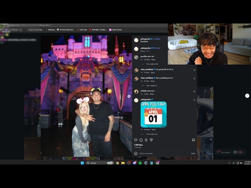Like the m5nda comment
The image size is (251, 188).
[194, 91]
